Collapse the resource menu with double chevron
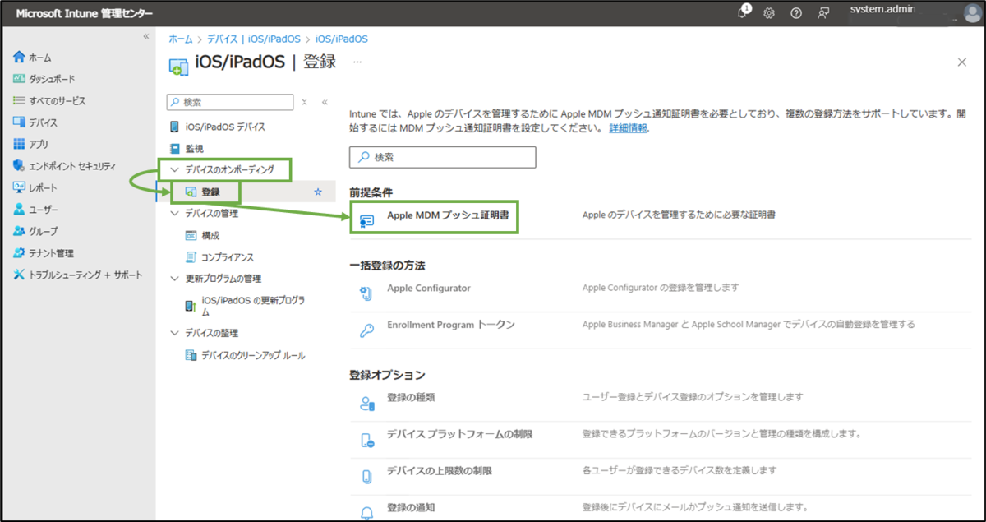 (325, 102)
